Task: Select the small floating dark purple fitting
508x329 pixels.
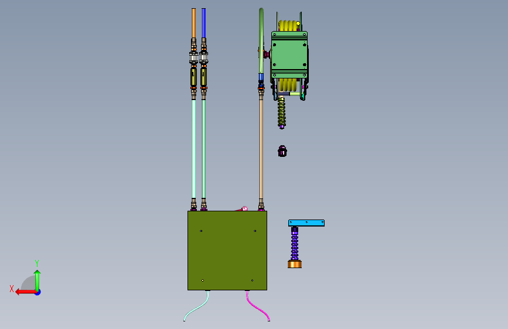Action: 282,151
